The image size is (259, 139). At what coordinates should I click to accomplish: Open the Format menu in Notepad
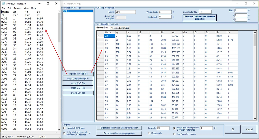pyautogui.click(x=18, y=8)
